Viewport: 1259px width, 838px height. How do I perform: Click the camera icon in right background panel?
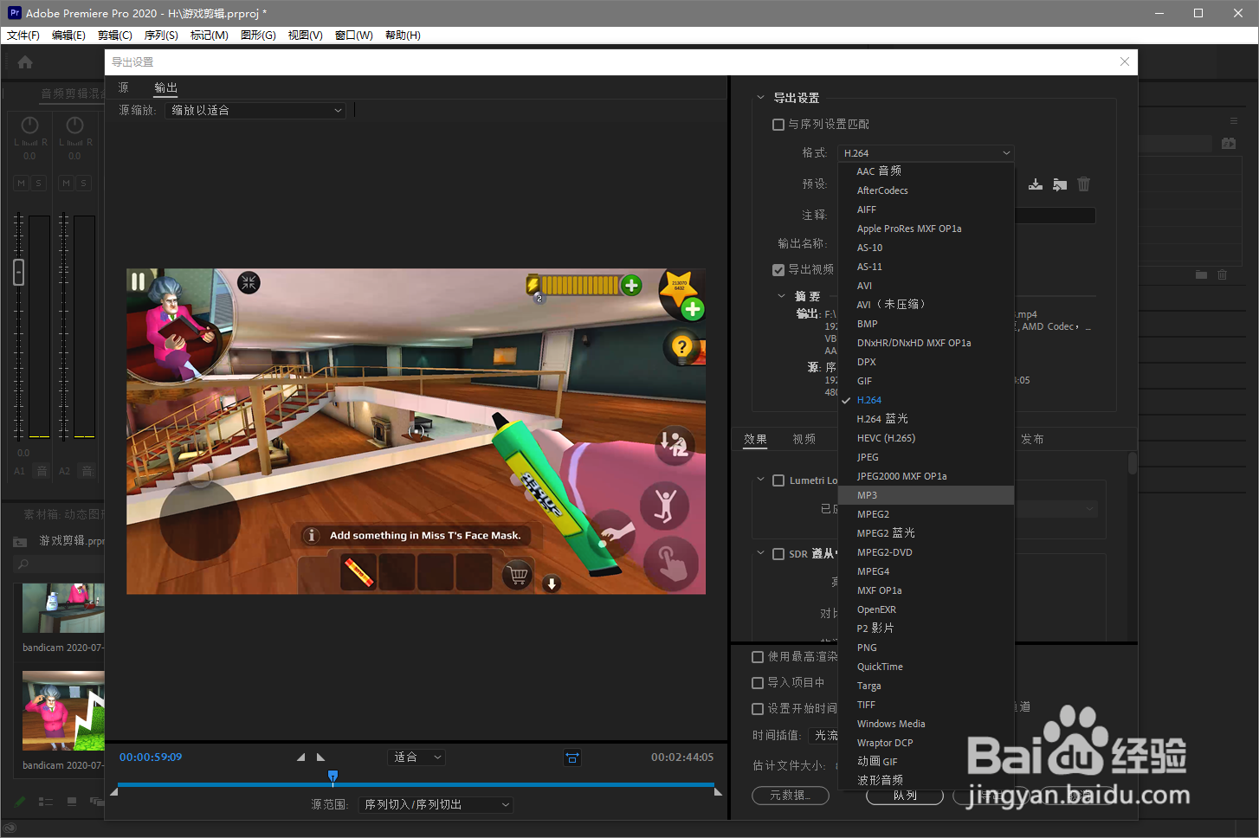1229,144
